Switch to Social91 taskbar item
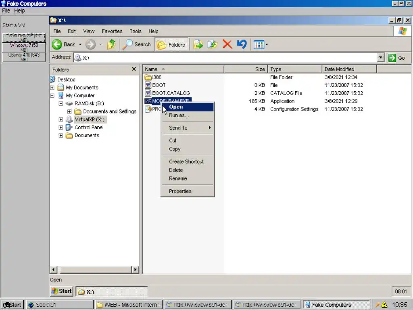The height and width of the screenshot is (310, 413). pyautogui.click(x=60, y=305)
